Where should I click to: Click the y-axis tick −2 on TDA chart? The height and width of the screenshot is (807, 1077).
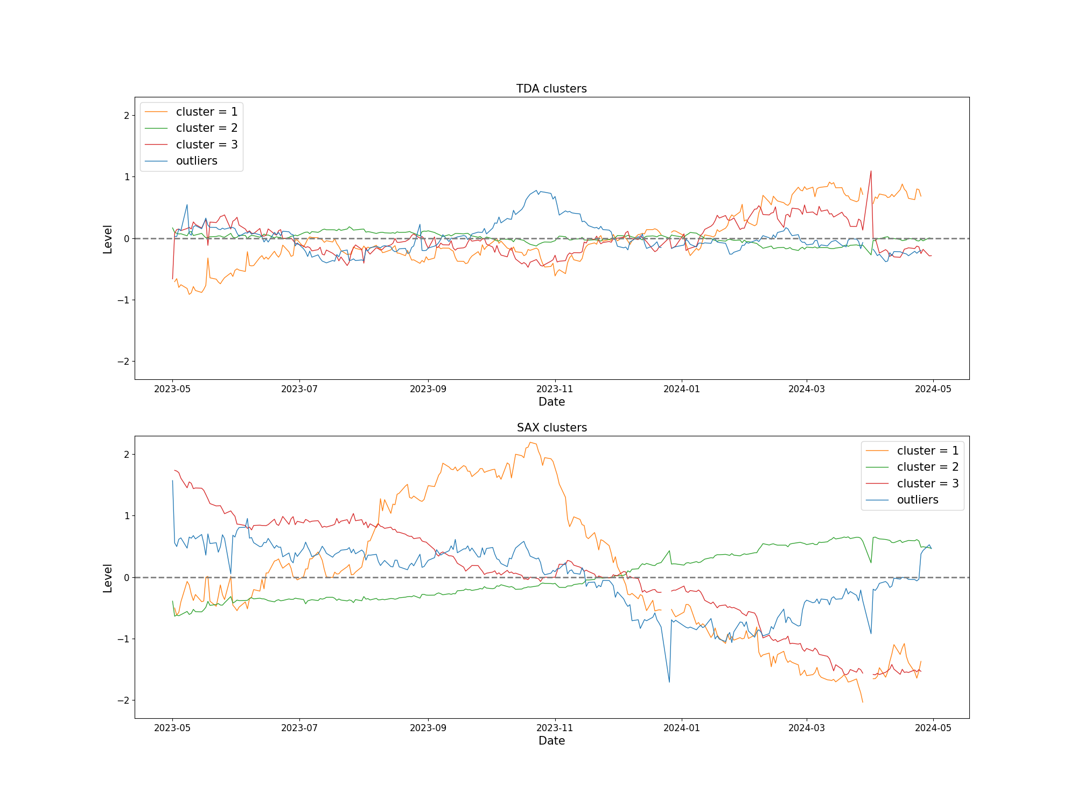click(x=123, y=362)
